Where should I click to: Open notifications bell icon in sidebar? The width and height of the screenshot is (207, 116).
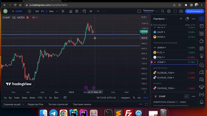[202, 102]
